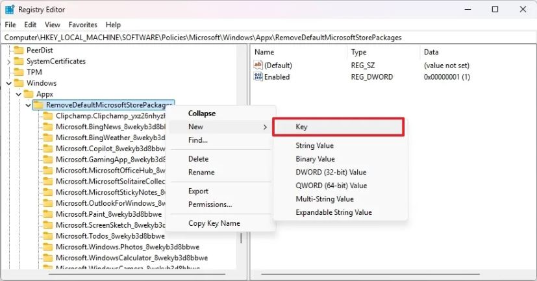Click Permissions... in the context menu
Image resolution: width=537 pixels, height=281 pixels.
coord(210,204)
